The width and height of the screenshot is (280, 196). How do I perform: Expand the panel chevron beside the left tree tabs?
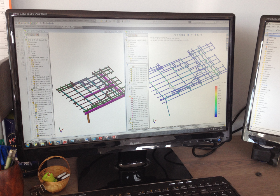(x=47, y=35)
